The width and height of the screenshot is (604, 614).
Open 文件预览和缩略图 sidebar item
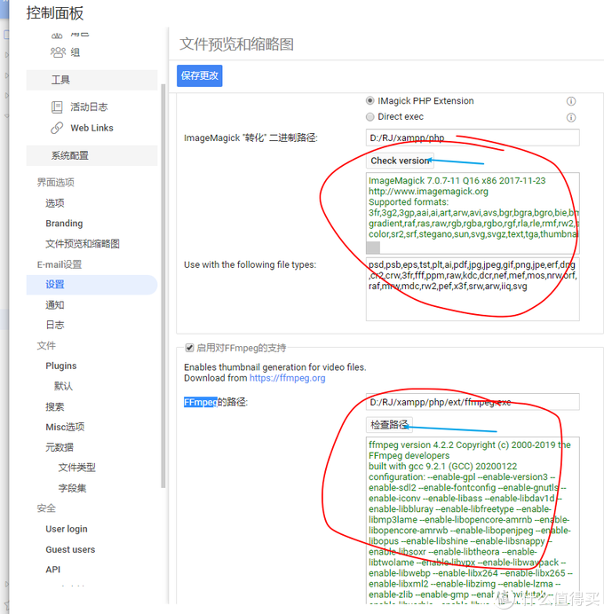pyautogui.click(x=83, y=244)
